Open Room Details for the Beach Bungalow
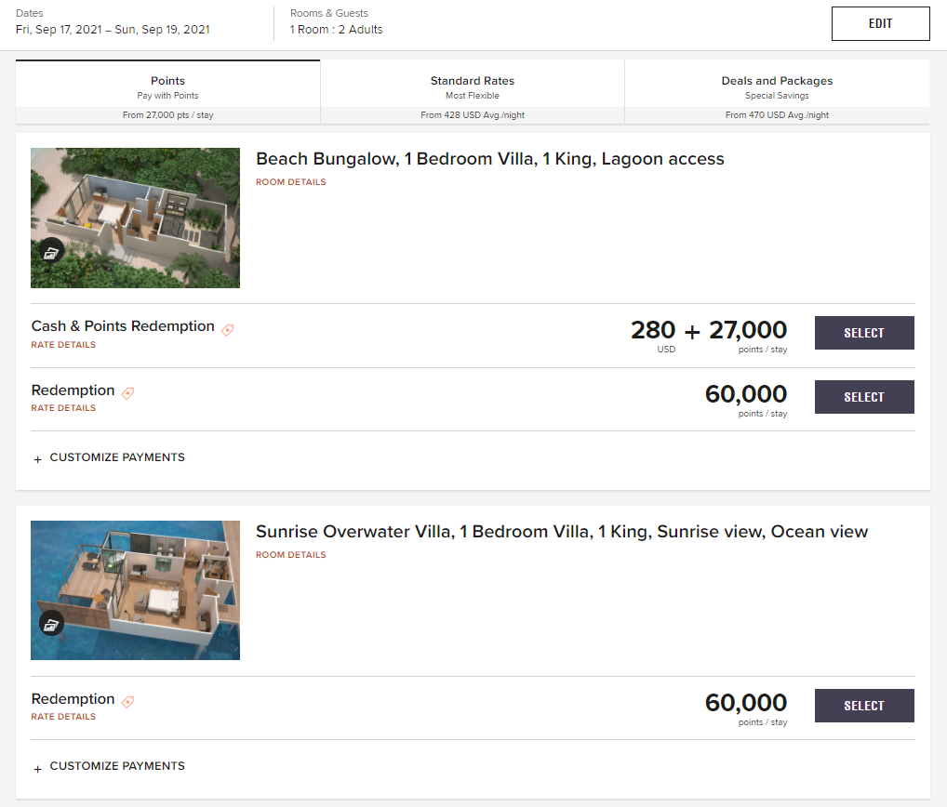Viewport: 947px width, 807px height. (x=291, y=181)
